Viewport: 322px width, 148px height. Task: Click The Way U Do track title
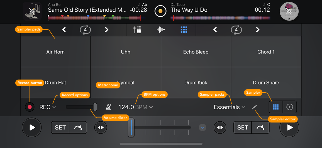coord(189,10)
